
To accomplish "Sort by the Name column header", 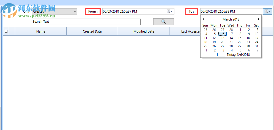I will [41, 31].
